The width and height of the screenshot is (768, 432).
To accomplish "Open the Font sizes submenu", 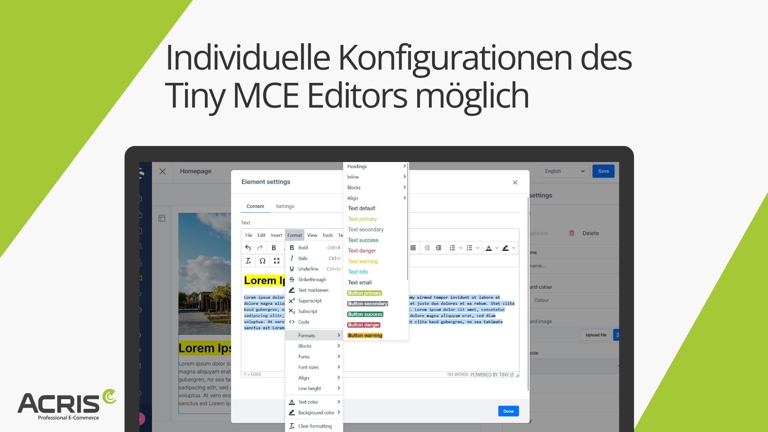I will [x=314, y=367].
